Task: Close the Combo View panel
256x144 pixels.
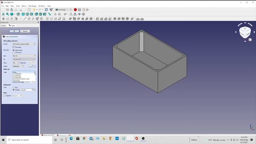Action: [x=38, y=22]
